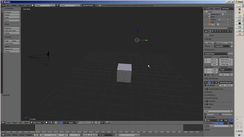
Task: Open the properties editor type selector
Action: tap(206, 31)
